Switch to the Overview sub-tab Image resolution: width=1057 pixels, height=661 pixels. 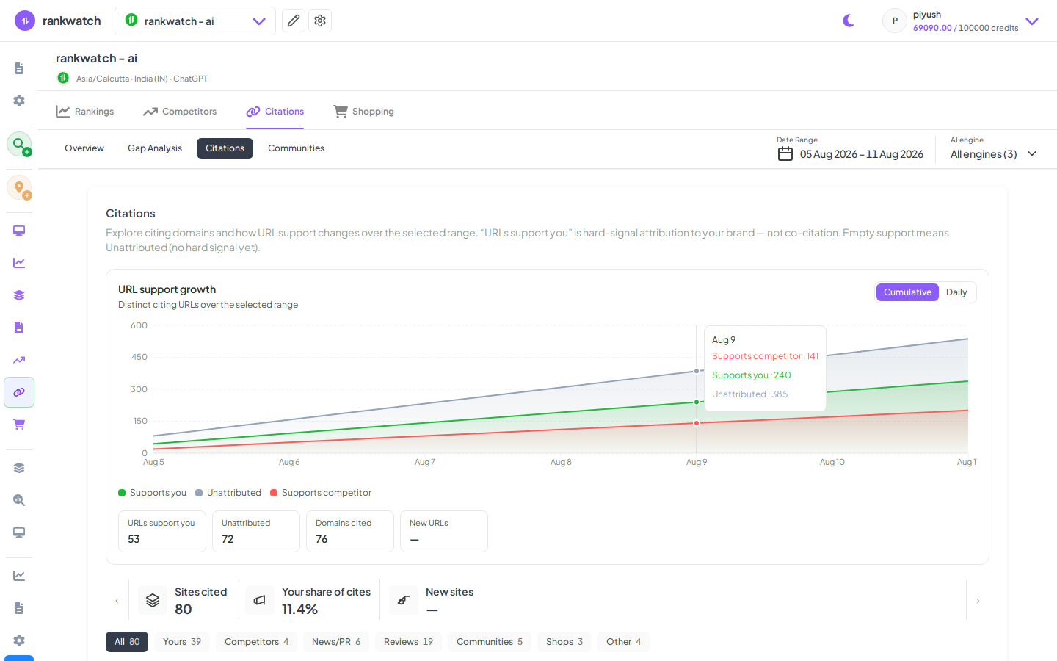pyautogui.click(x=84, y=148)
